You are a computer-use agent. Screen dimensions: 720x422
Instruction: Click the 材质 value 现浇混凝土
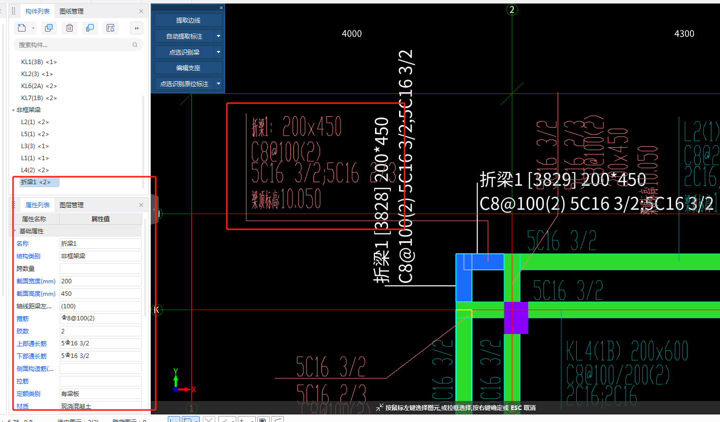tap(101, 406)
